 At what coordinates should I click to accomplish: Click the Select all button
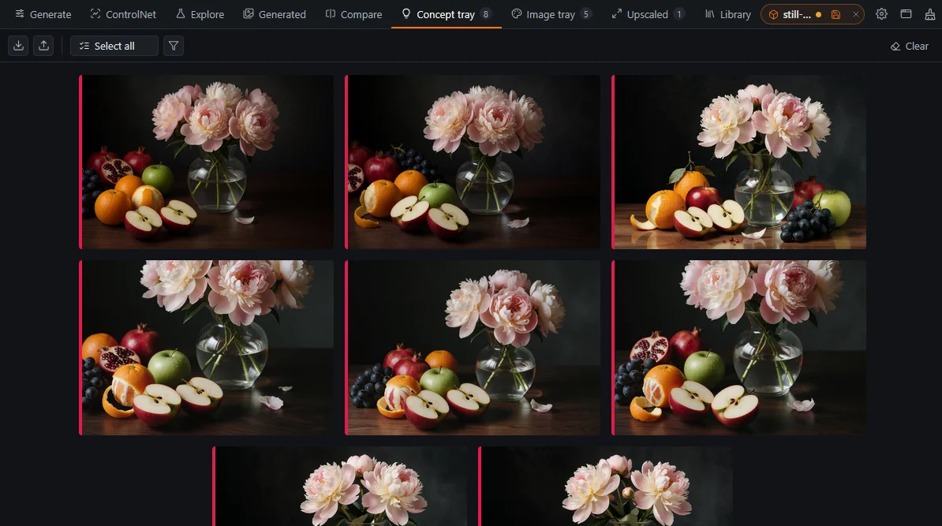114,46
